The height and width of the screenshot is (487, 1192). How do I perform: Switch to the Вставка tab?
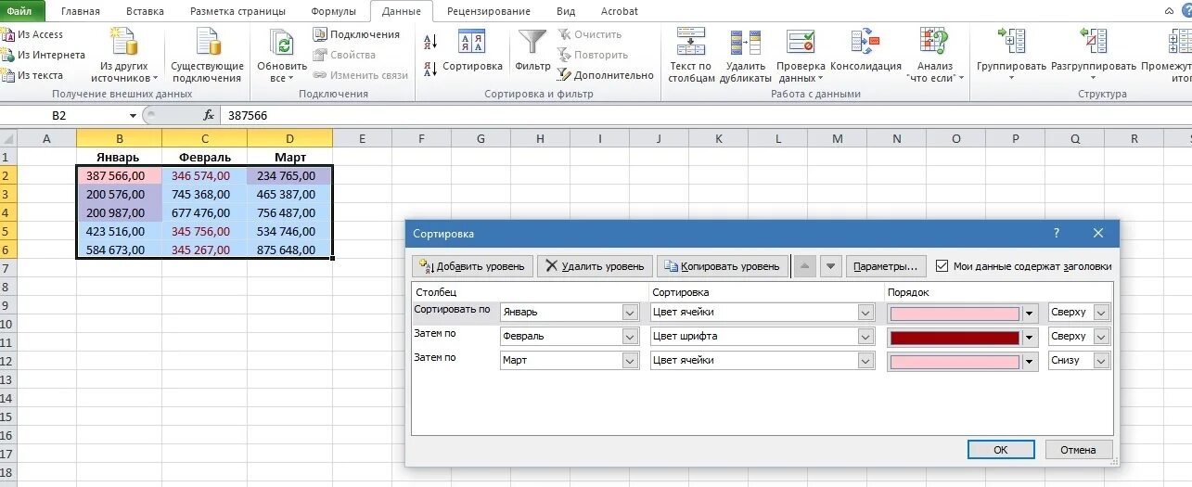tap(144, 11)
